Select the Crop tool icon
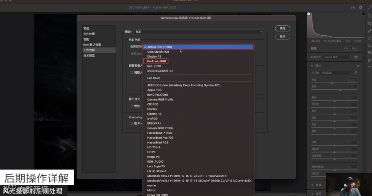 pyautogui.click(x=369, y=23)
